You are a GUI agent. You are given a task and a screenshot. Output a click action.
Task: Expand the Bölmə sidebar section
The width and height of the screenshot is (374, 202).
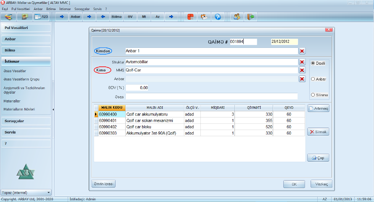pyautogui.click(x=26, y=50)
